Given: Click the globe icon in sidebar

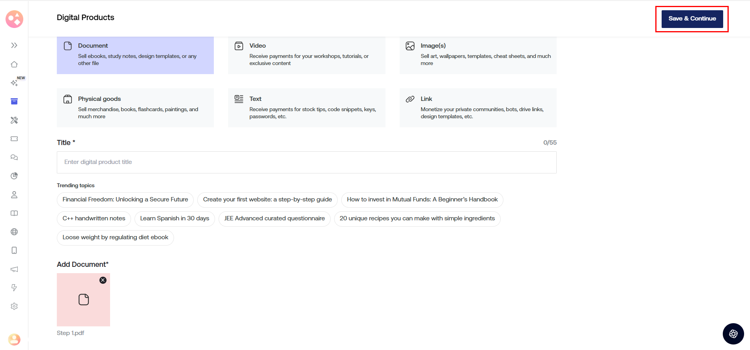Looking at the screenshot, I should 14,232.
